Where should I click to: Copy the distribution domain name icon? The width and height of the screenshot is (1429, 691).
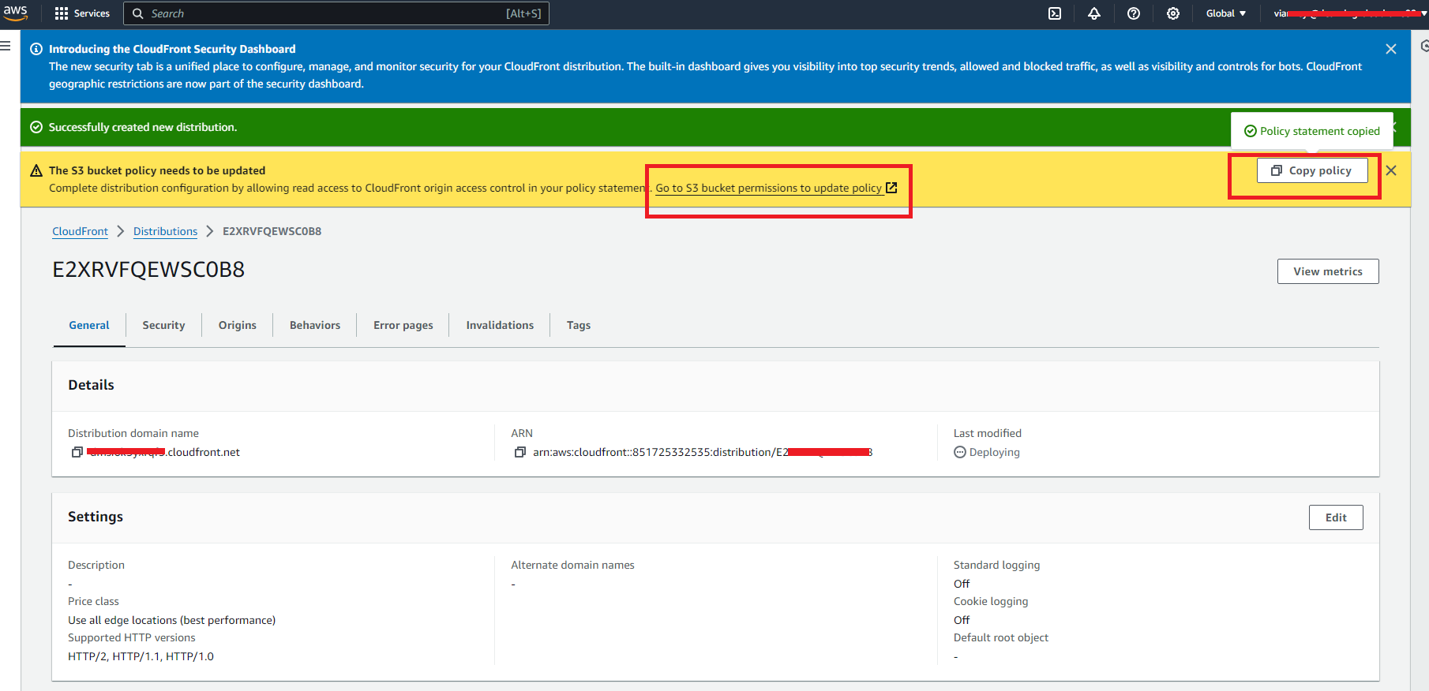tap(77, 452)
